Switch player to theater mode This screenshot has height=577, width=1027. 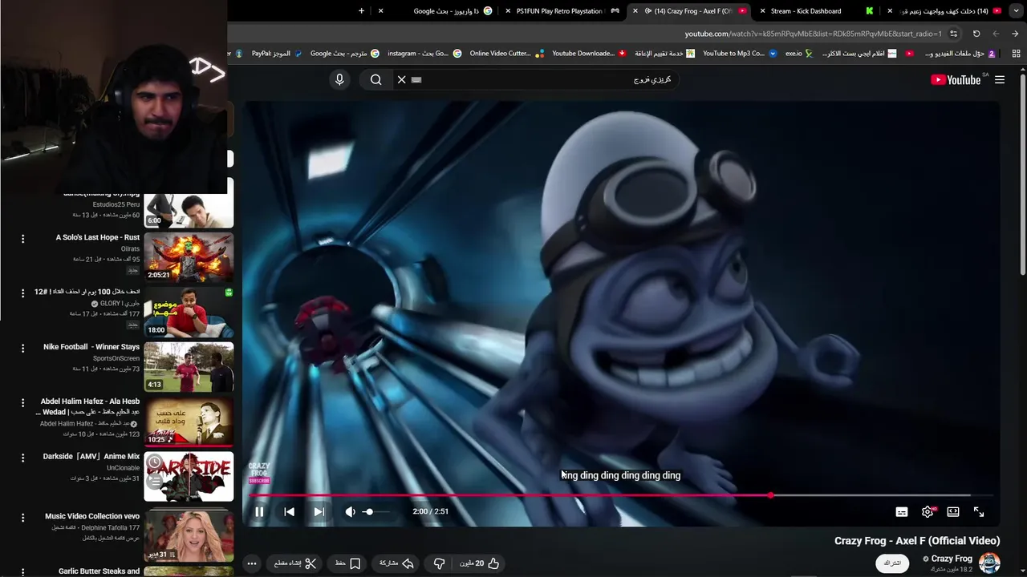(x=953, y=511)
